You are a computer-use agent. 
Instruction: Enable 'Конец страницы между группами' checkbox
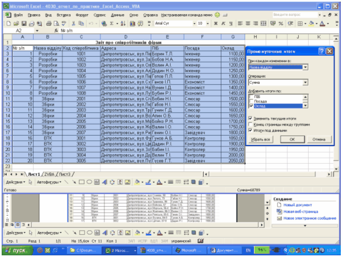point(251,125)
